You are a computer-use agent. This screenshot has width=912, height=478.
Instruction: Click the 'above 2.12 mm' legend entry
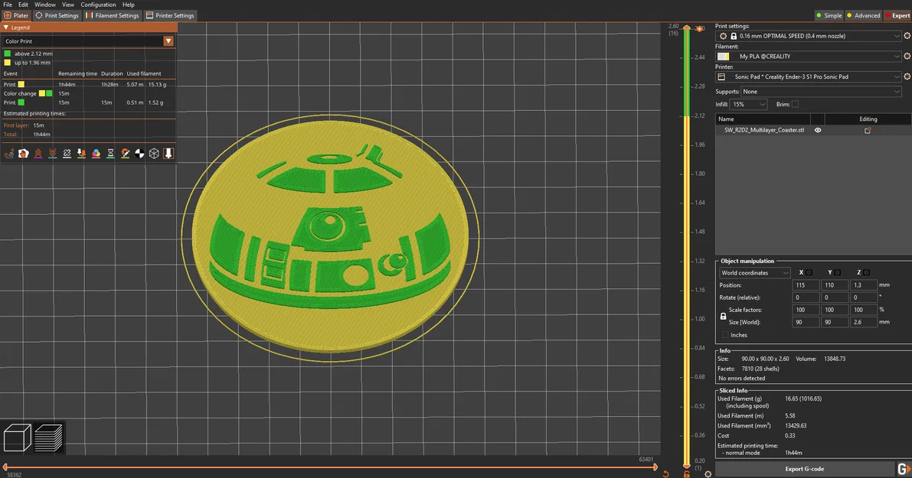(28, 54)
